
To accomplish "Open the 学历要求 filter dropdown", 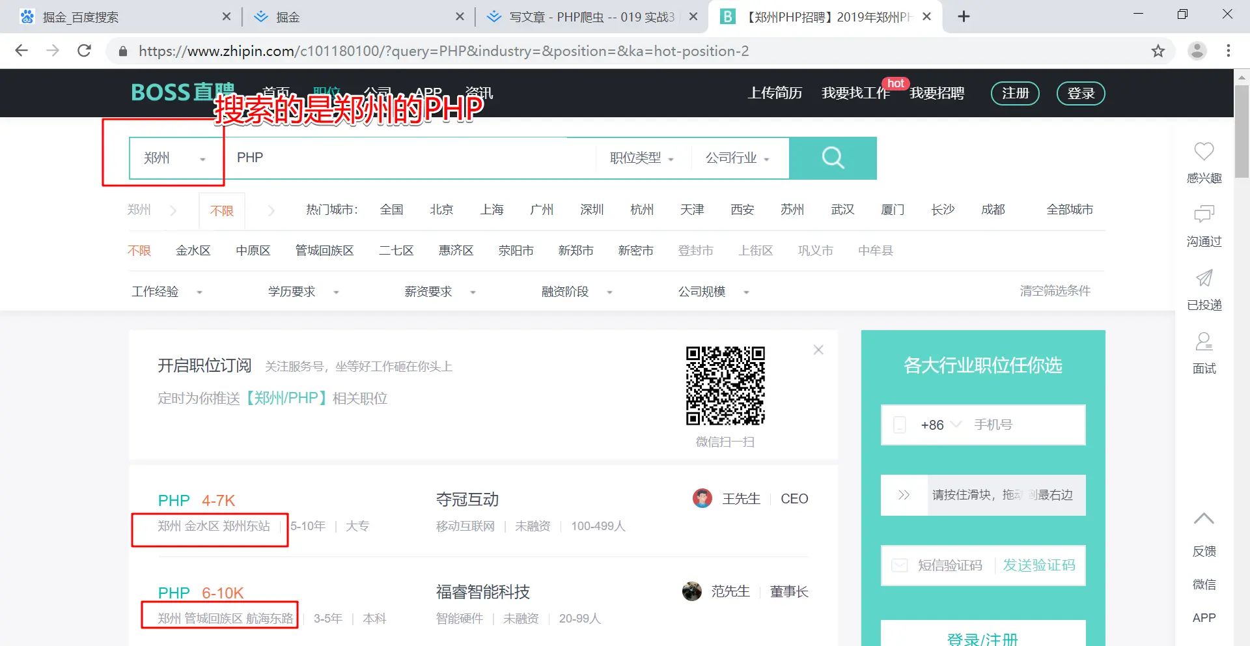I will click(304, 292).
